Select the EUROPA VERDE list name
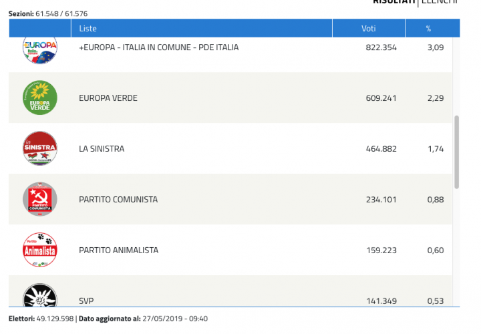The width and height of the screenshot is (481, 334). (x=108, y=98)
